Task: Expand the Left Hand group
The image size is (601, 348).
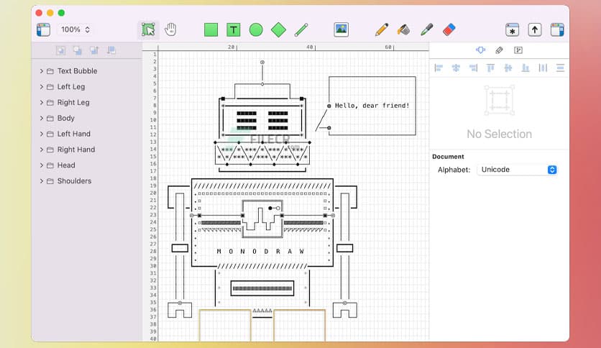Action: [42, 134]
